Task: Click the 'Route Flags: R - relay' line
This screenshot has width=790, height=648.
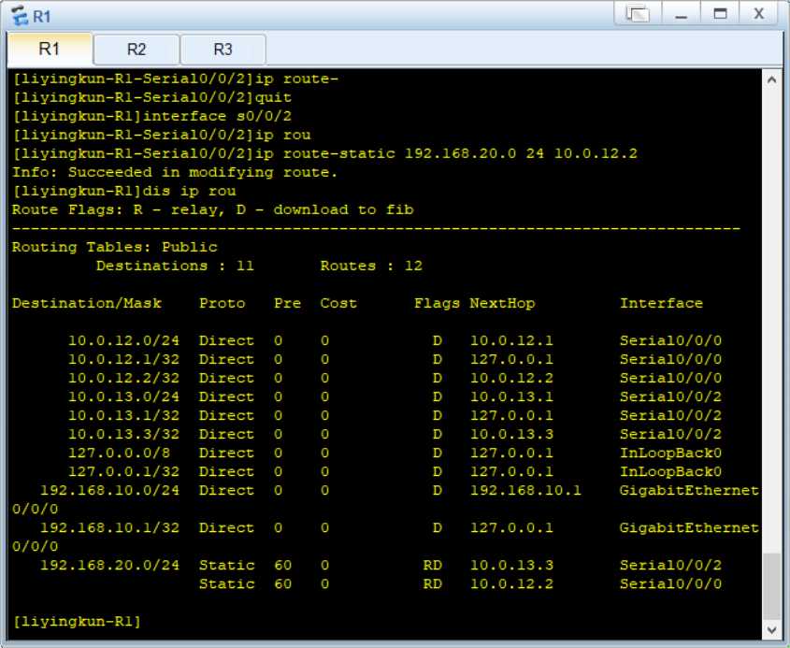Action: [x=212, y=209]
